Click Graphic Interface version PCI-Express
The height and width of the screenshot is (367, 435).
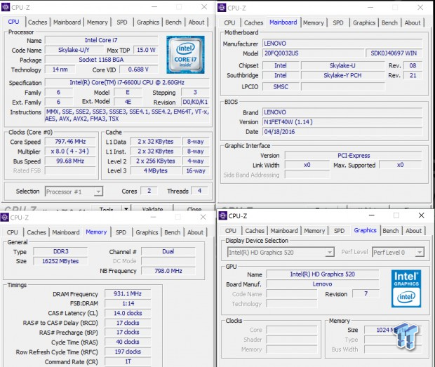[354, 155]
